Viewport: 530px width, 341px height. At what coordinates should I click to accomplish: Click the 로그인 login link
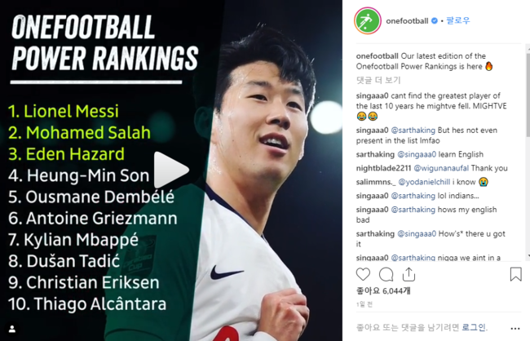click(474, 327)
